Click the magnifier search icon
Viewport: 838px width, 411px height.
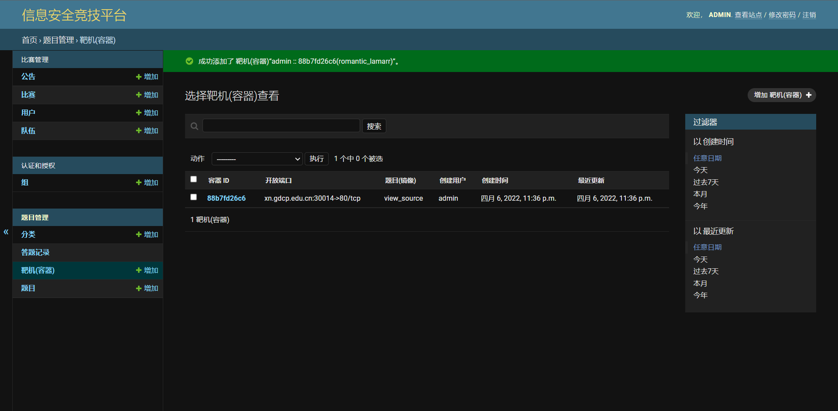point(195,126)
